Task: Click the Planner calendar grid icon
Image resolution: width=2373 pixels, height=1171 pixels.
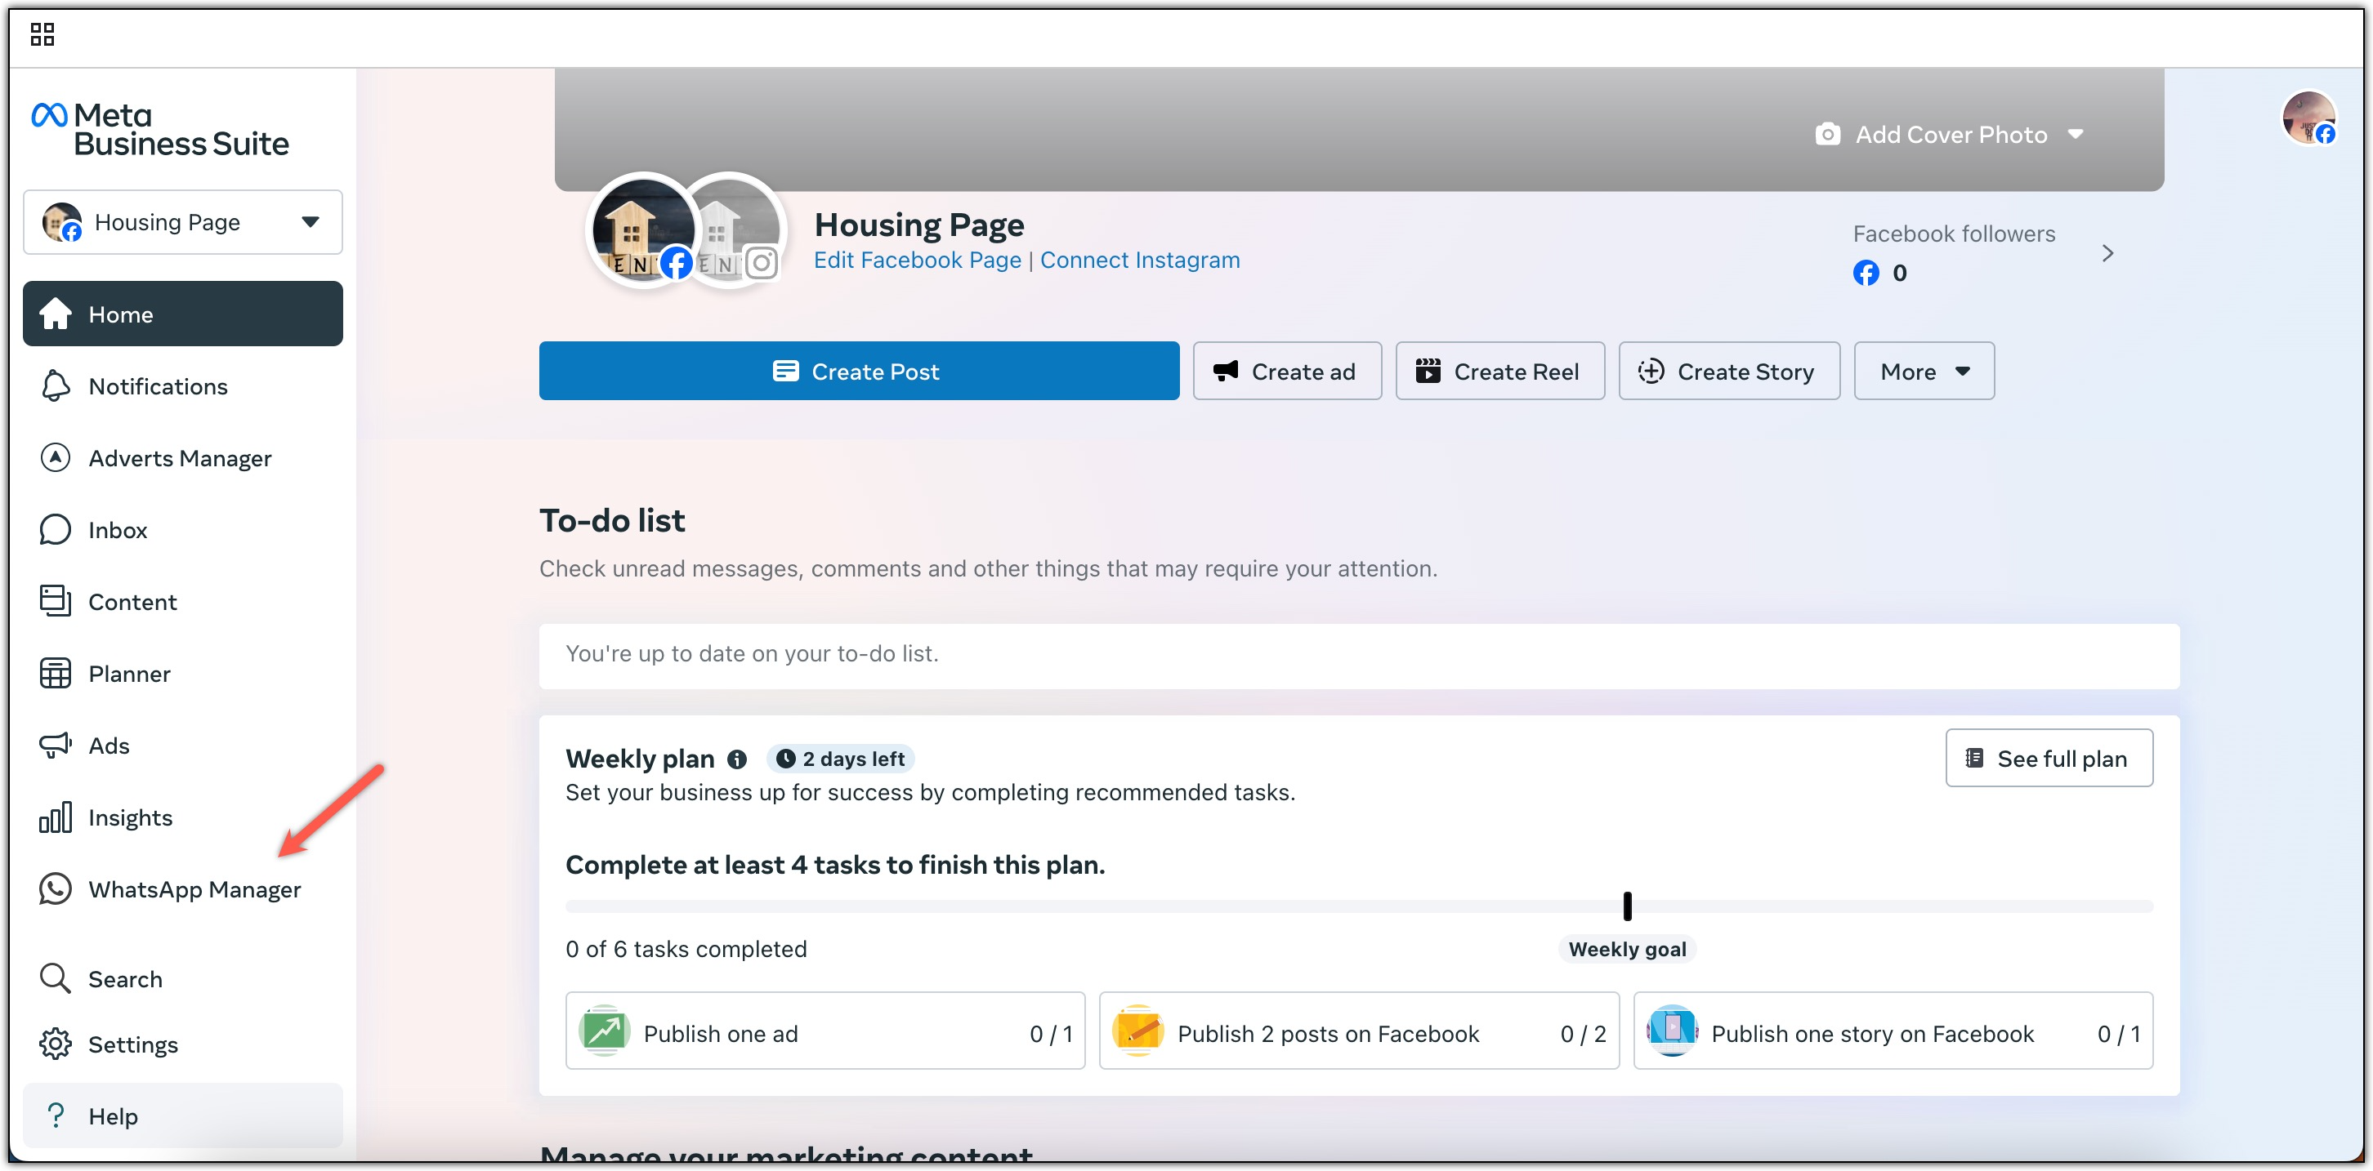Action: (56, 673)
